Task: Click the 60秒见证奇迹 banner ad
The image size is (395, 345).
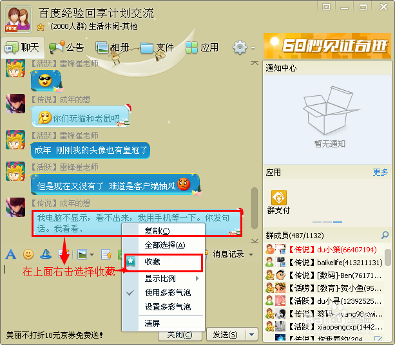Action: (x=327, y=46)
